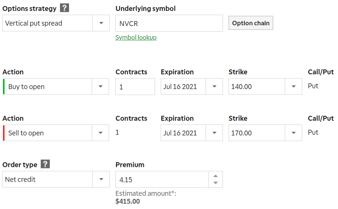
Task: Expand the 140.00 Strike dropdown
Action: coord(265,86)
